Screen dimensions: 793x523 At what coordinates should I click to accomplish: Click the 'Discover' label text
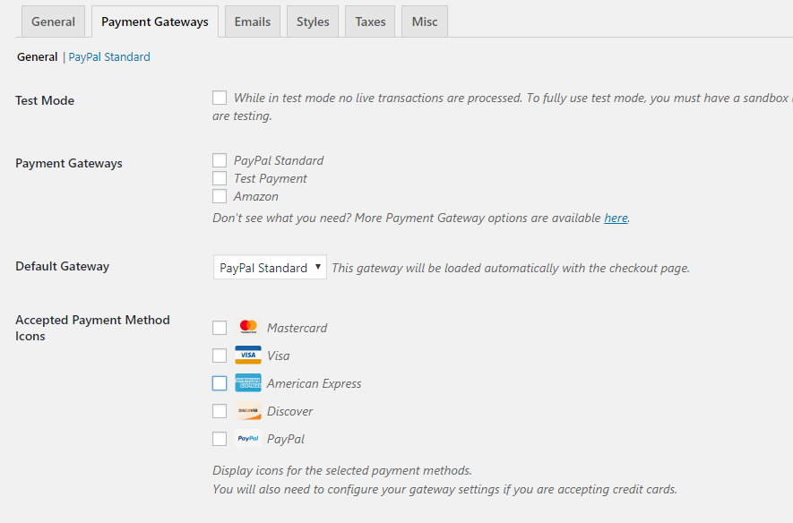click(x=289, y=411)
